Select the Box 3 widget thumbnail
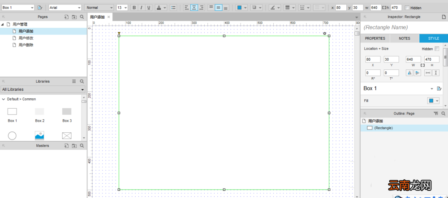This screenshot has height=198, width=448. click(67, 111)
